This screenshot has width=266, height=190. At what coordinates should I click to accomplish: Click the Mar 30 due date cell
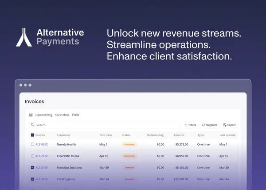(104, 167)
